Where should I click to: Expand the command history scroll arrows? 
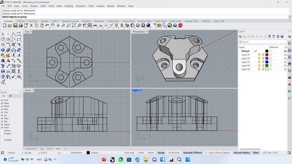[290, 17]
